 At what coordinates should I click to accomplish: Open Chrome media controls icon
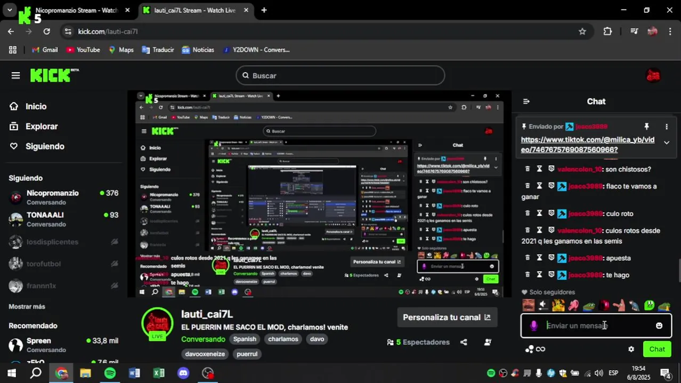634,31
